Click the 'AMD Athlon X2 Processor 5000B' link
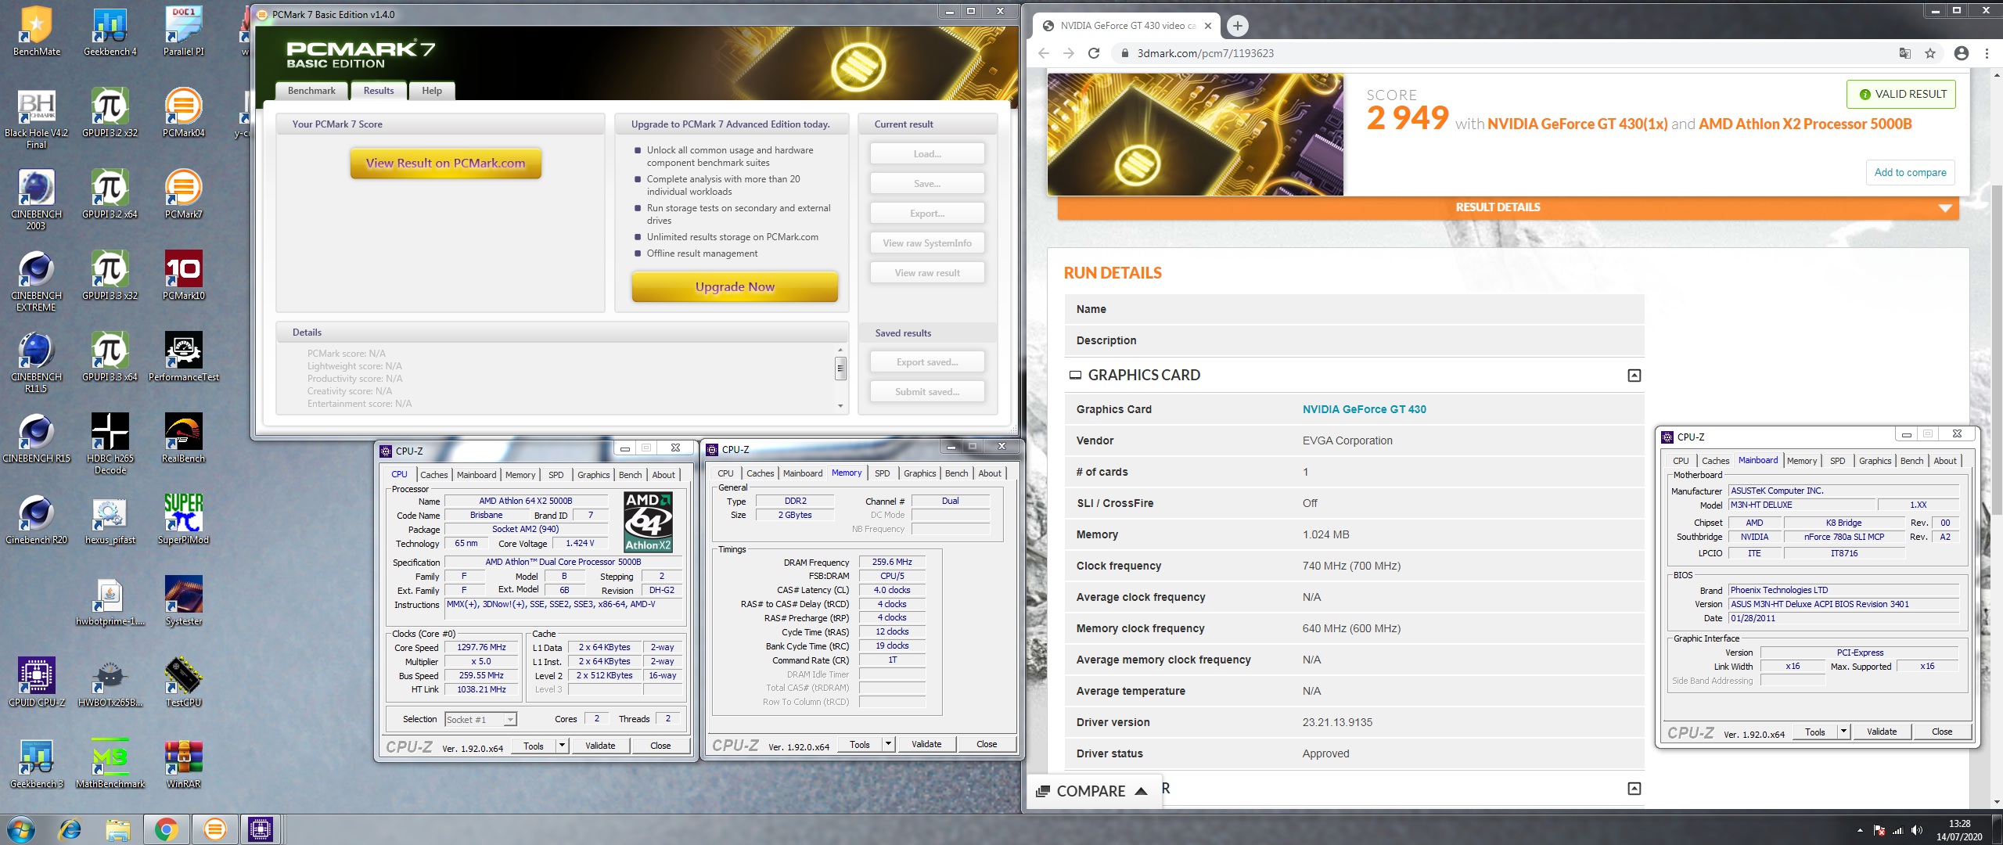The image size is (2003, 845). pos(1805,124)
